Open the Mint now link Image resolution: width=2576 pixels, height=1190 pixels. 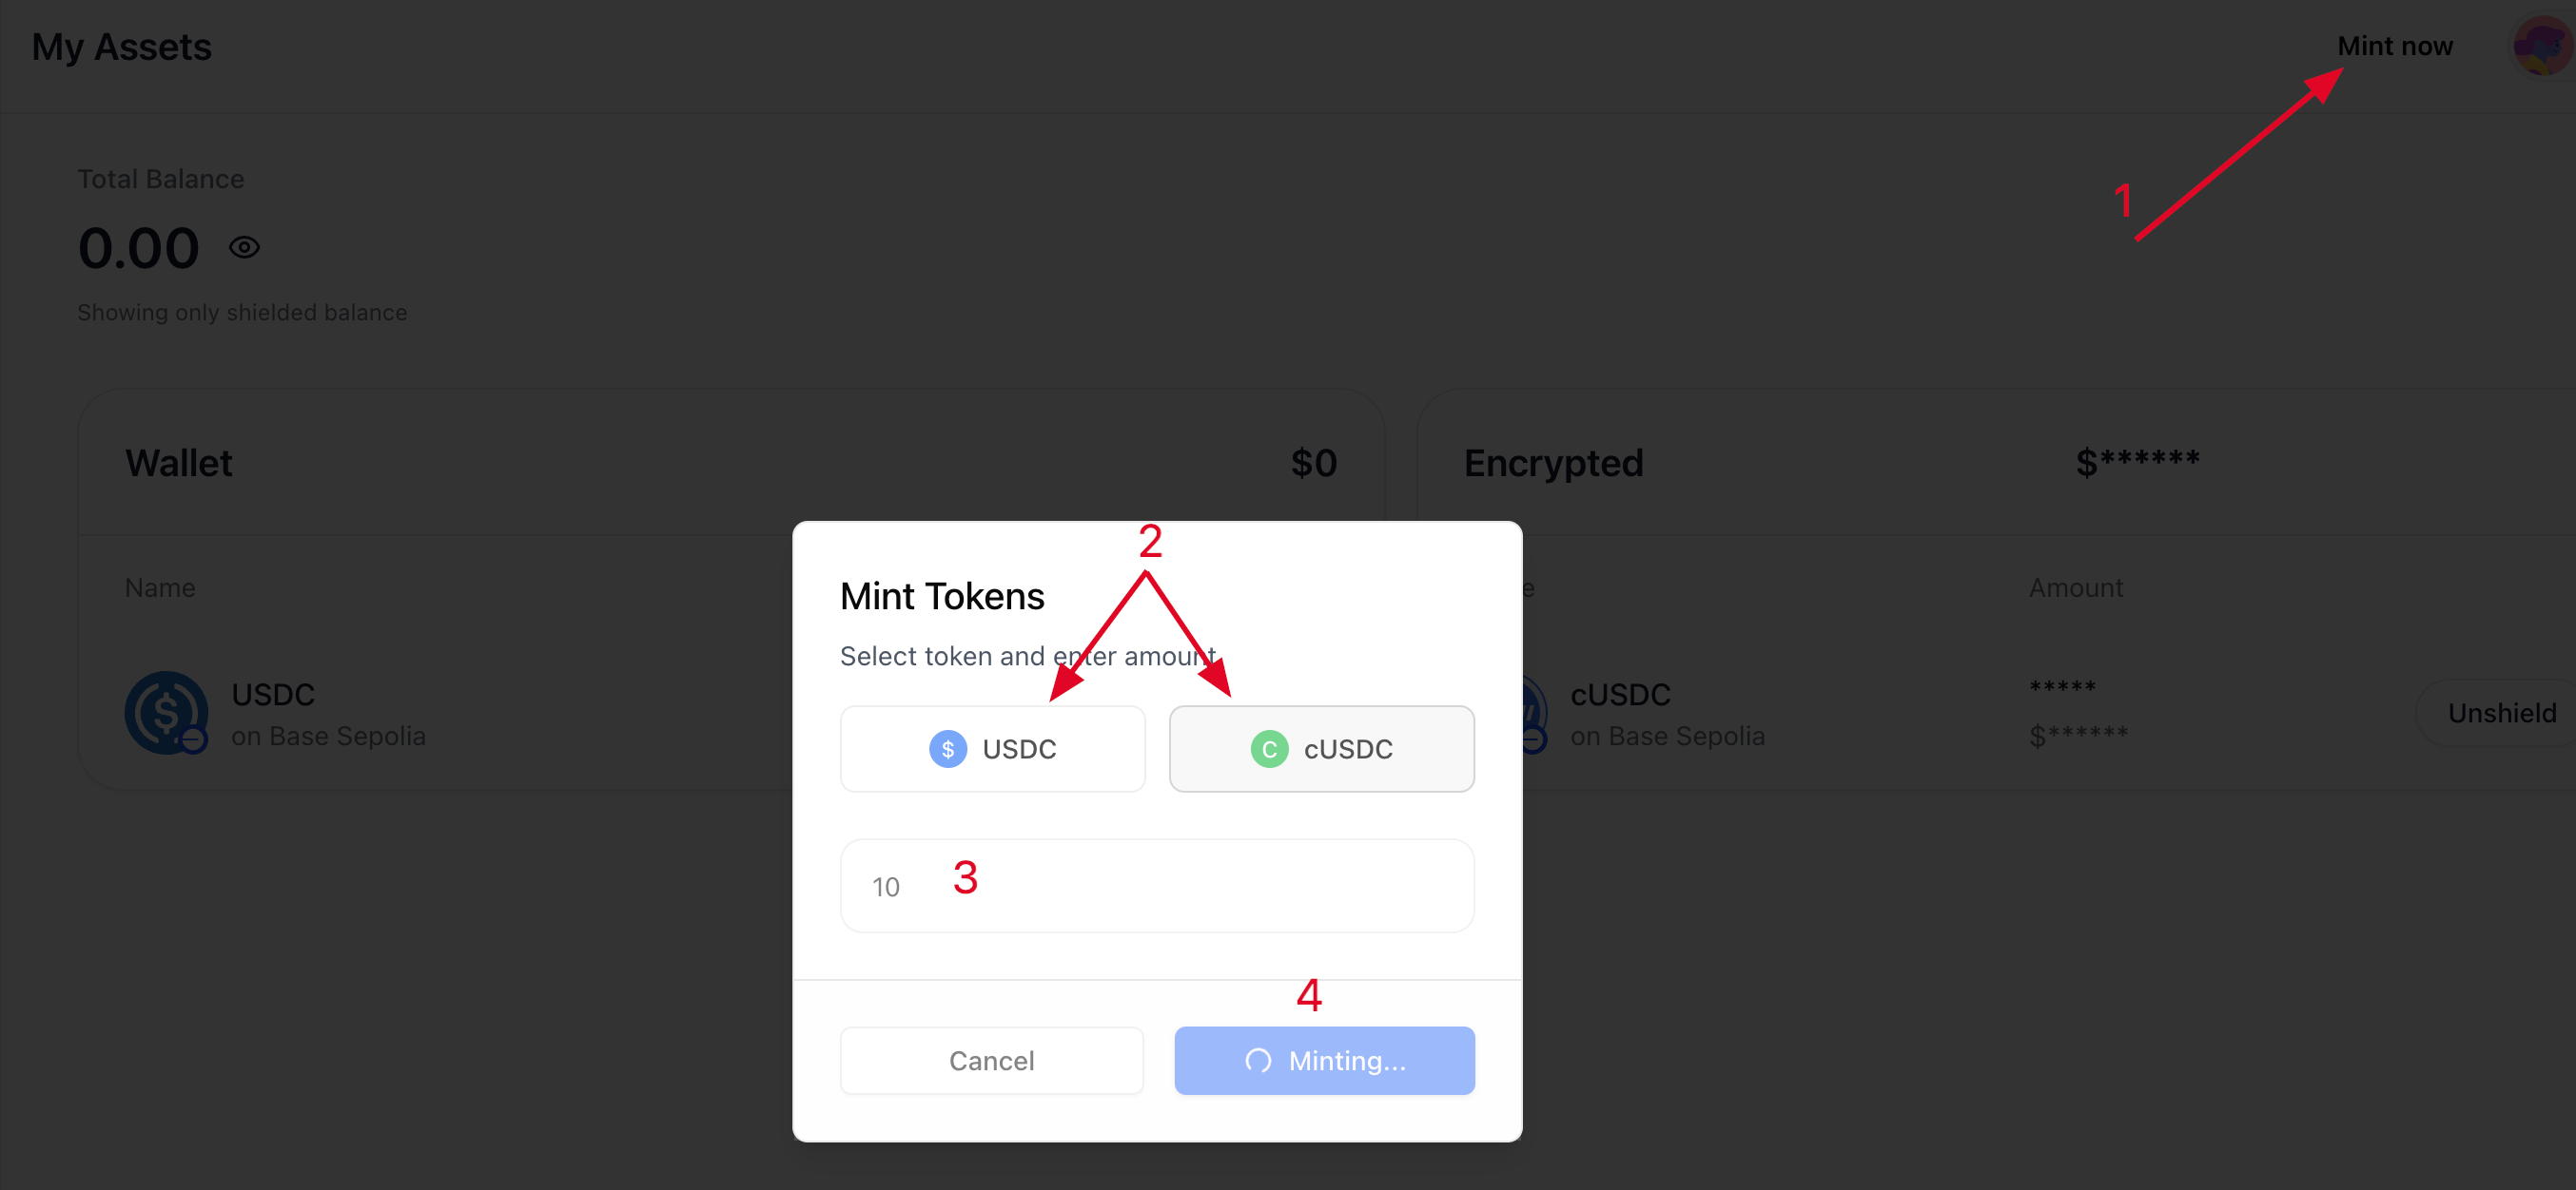2394,46
